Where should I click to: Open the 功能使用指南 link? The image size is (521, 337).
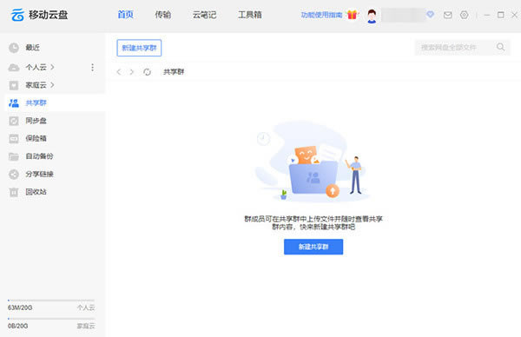(321, 15)
